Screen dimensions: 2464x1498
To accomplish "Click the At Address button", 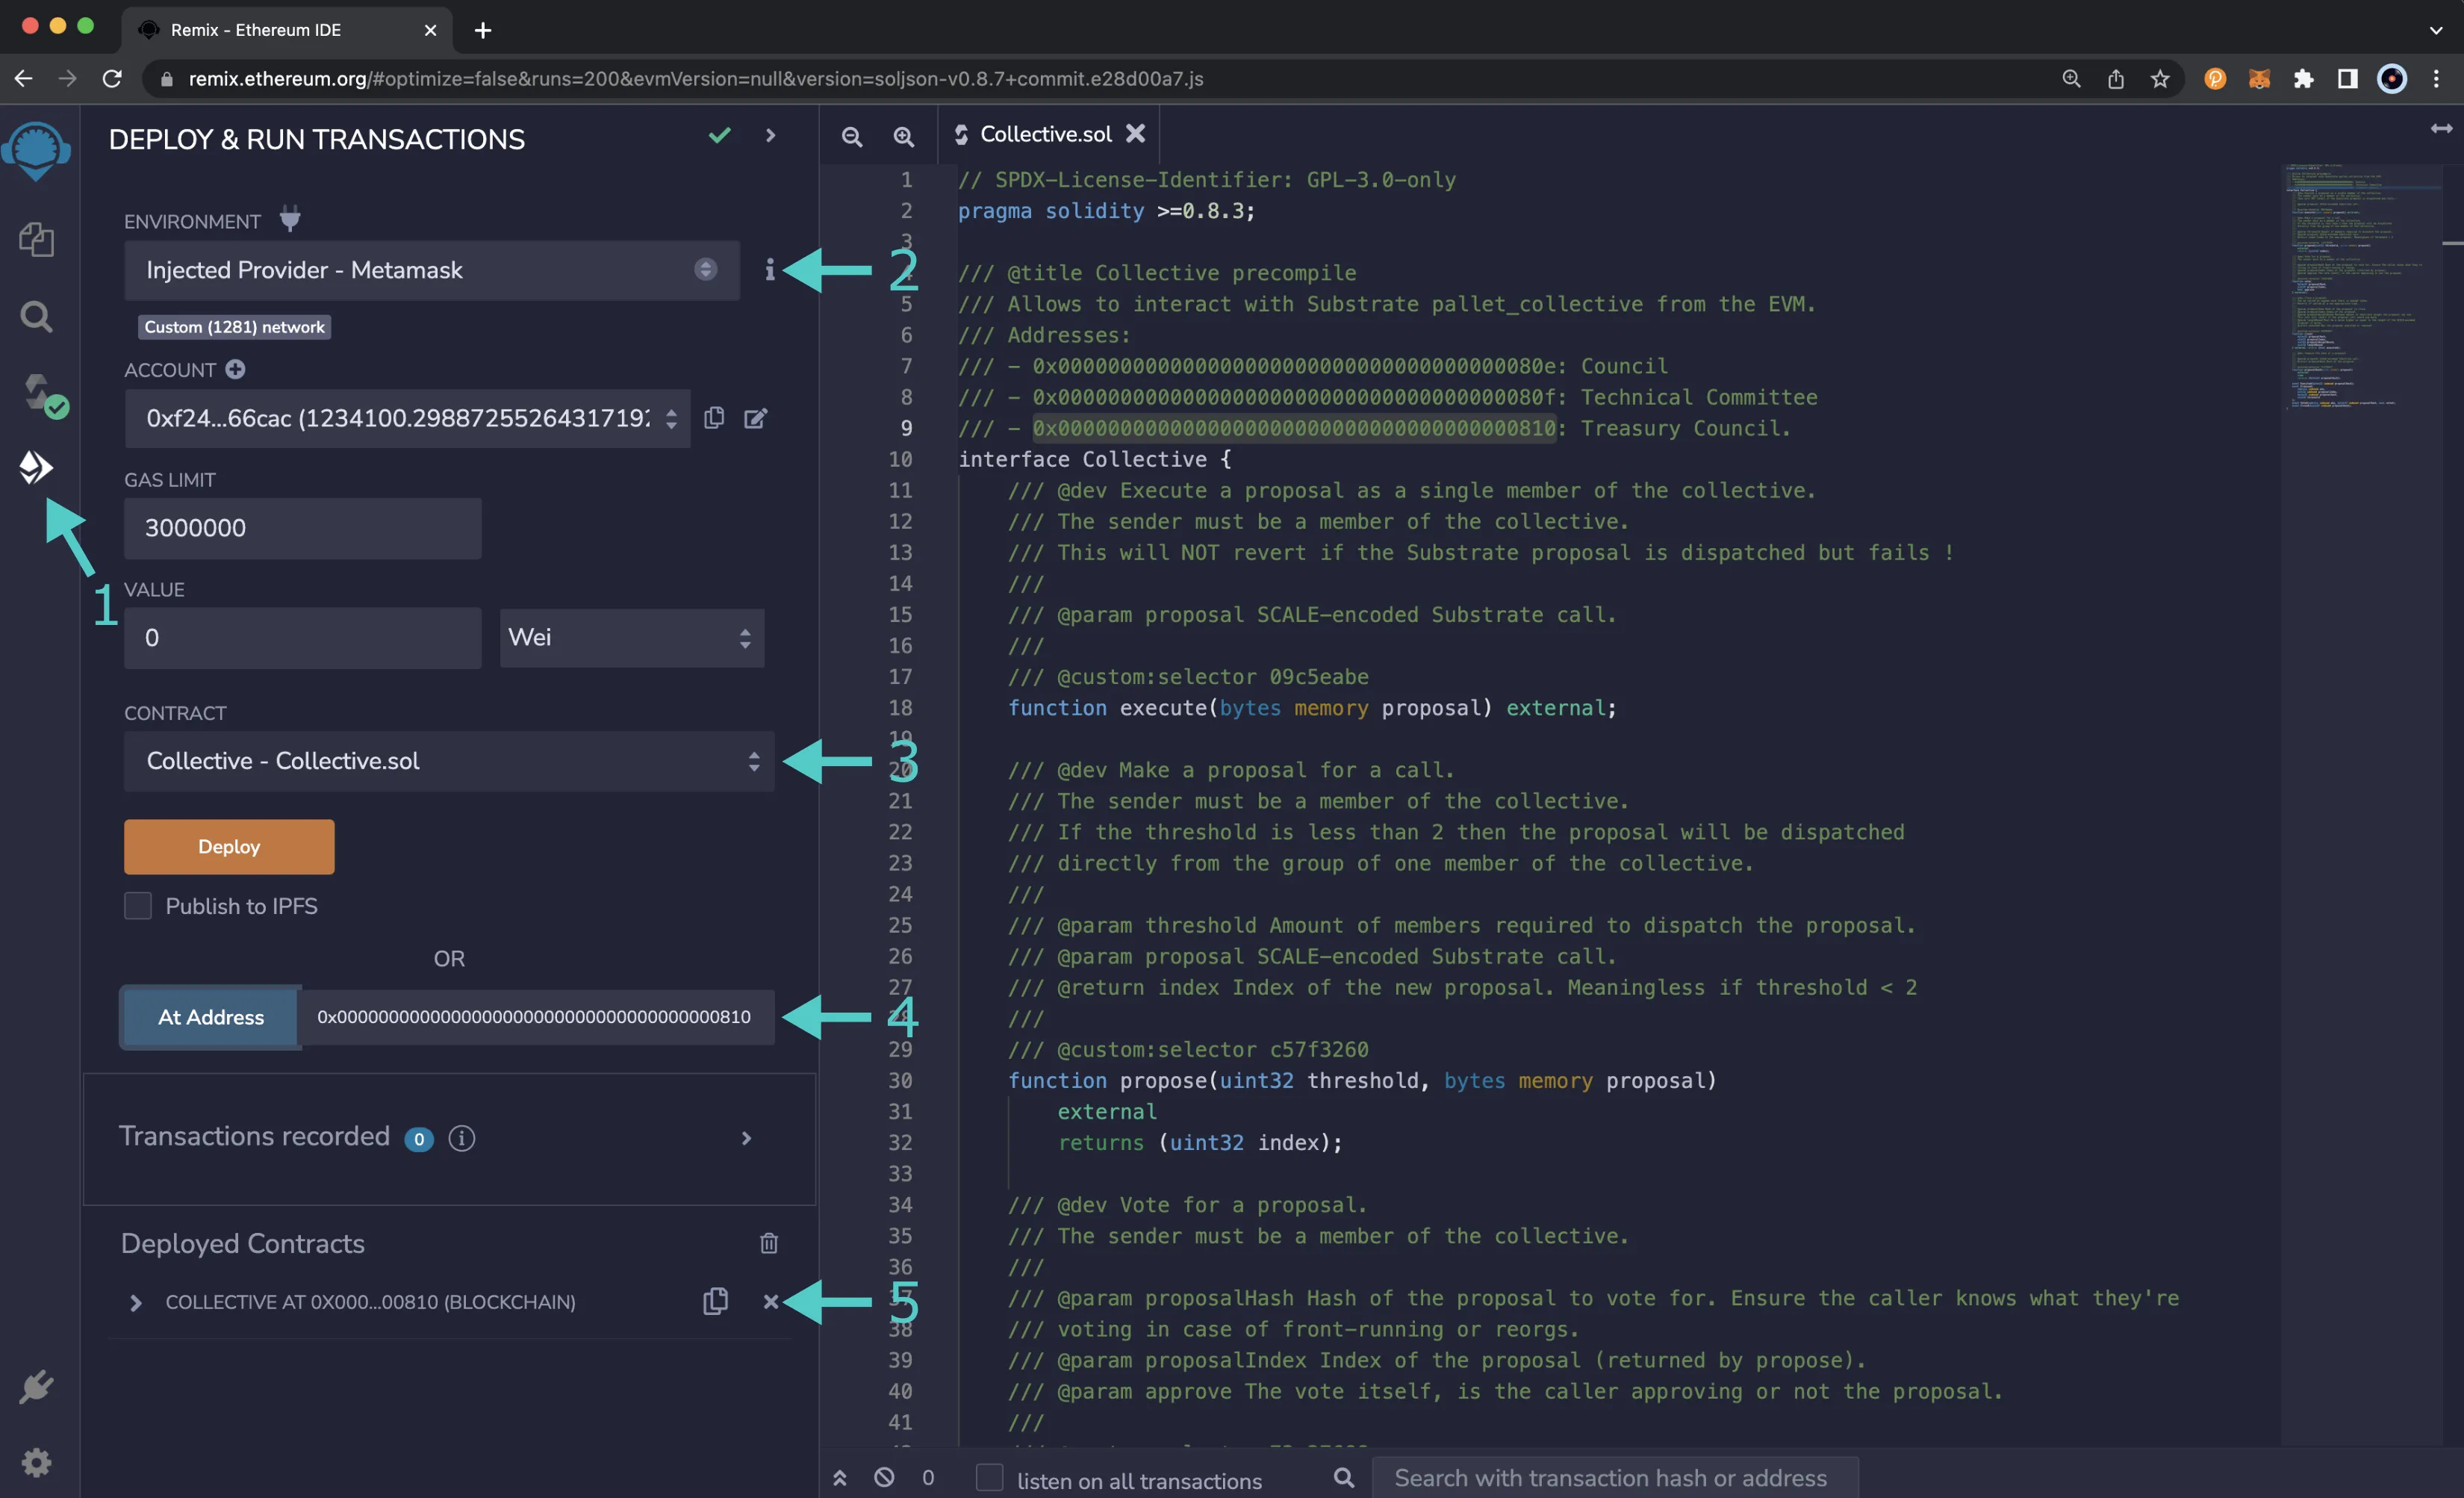I will click(209, 1016).
